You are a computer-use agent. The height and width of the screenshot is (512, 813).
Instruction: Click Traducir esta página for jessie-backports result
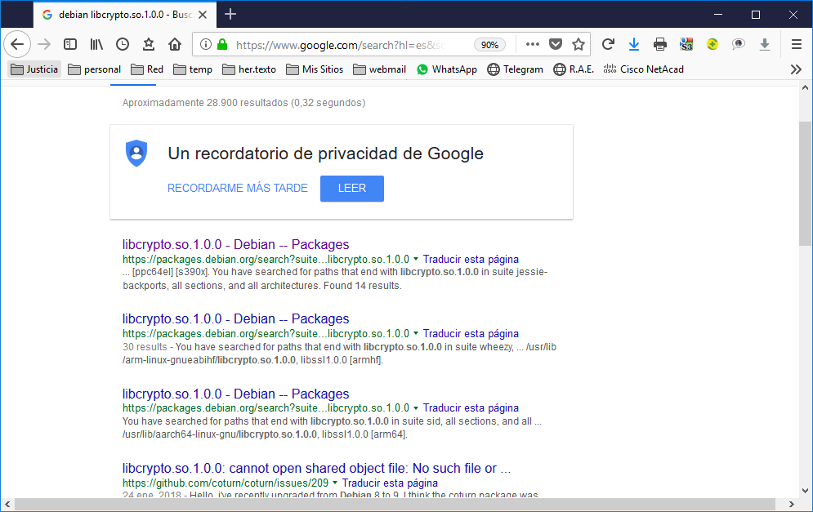pyautogui.click(x=471, y=259)
